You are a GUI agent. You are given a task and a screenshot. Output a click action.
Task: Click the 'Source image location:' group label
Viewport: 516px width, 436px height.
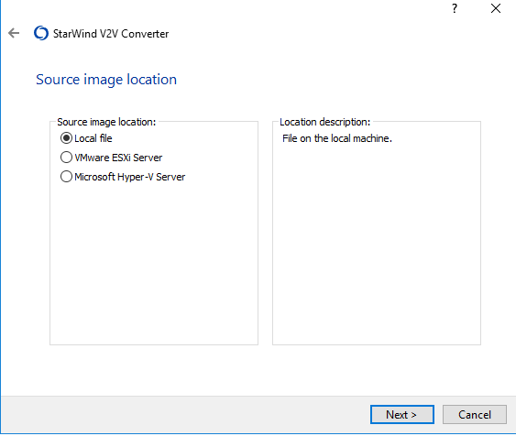[x=106, y=122]
